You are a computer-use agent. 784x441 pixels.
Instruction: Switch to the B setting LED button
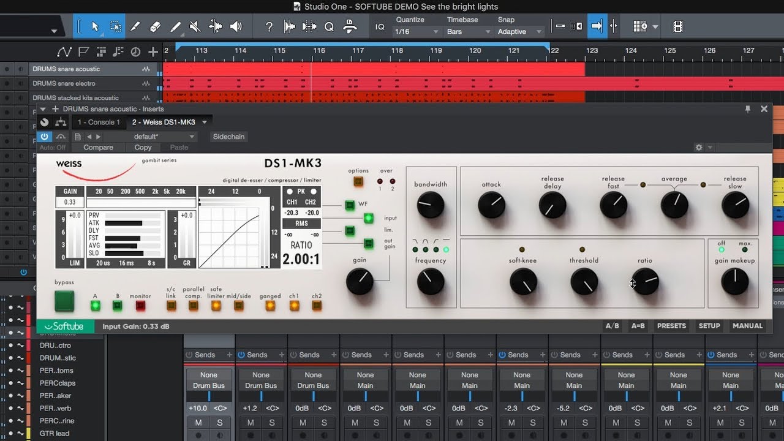click(118, 304)
